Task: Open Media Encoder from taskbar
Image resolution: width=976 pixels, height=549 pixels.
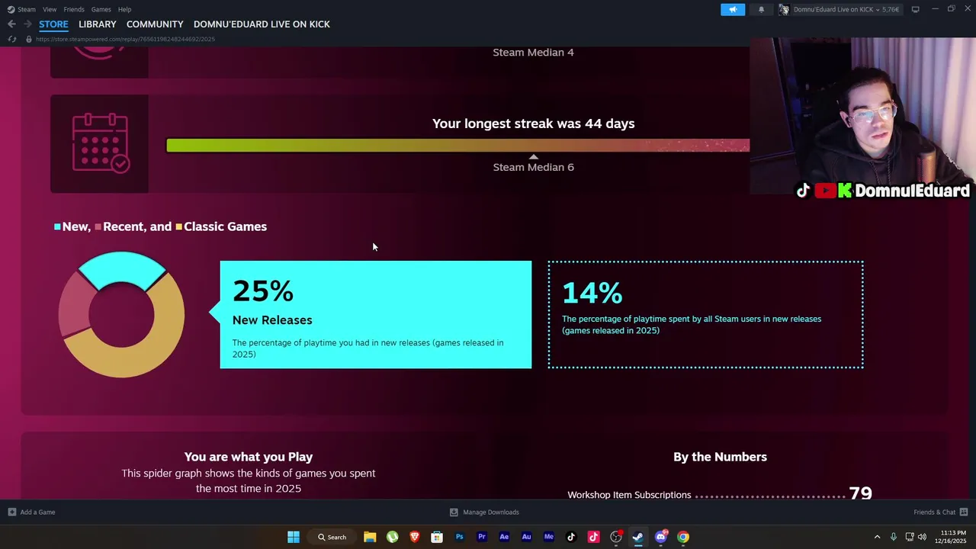Action: point(548,537)
